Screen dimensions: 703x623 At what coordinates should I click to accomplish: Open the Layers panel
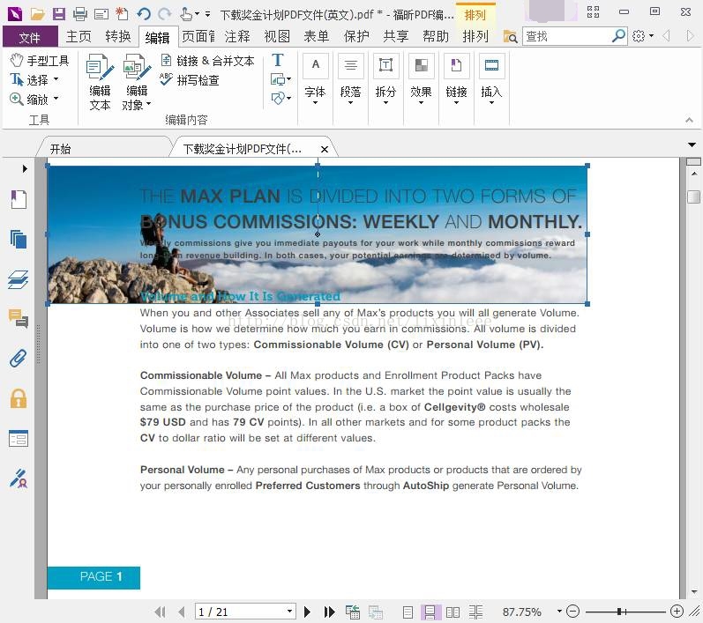(19, 279)
